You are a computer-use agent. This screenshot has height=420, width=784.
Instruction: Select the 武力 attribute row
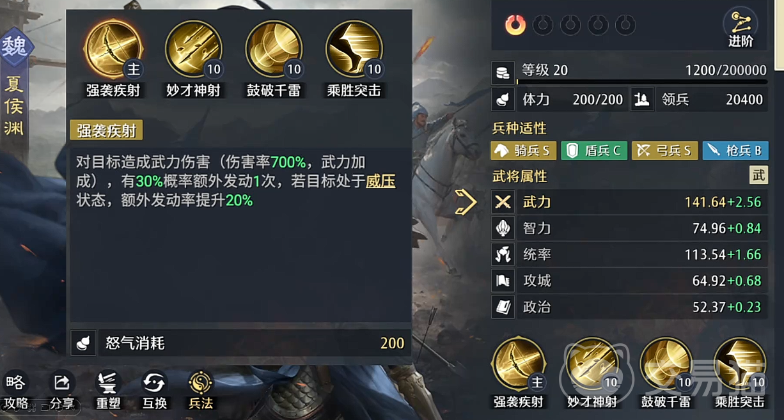pos(629,202)
